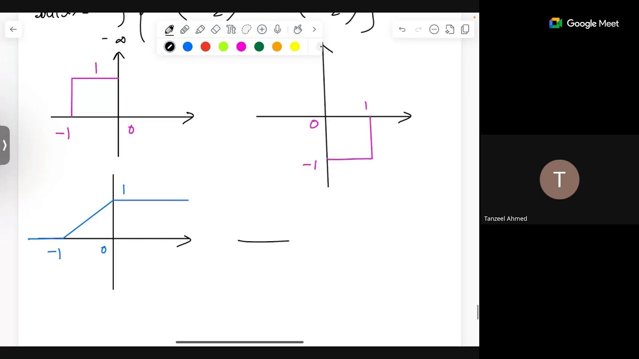Viewport: 639px width, 359px height.
Task: Select the Pen tool
Action: tap(169, 29)
